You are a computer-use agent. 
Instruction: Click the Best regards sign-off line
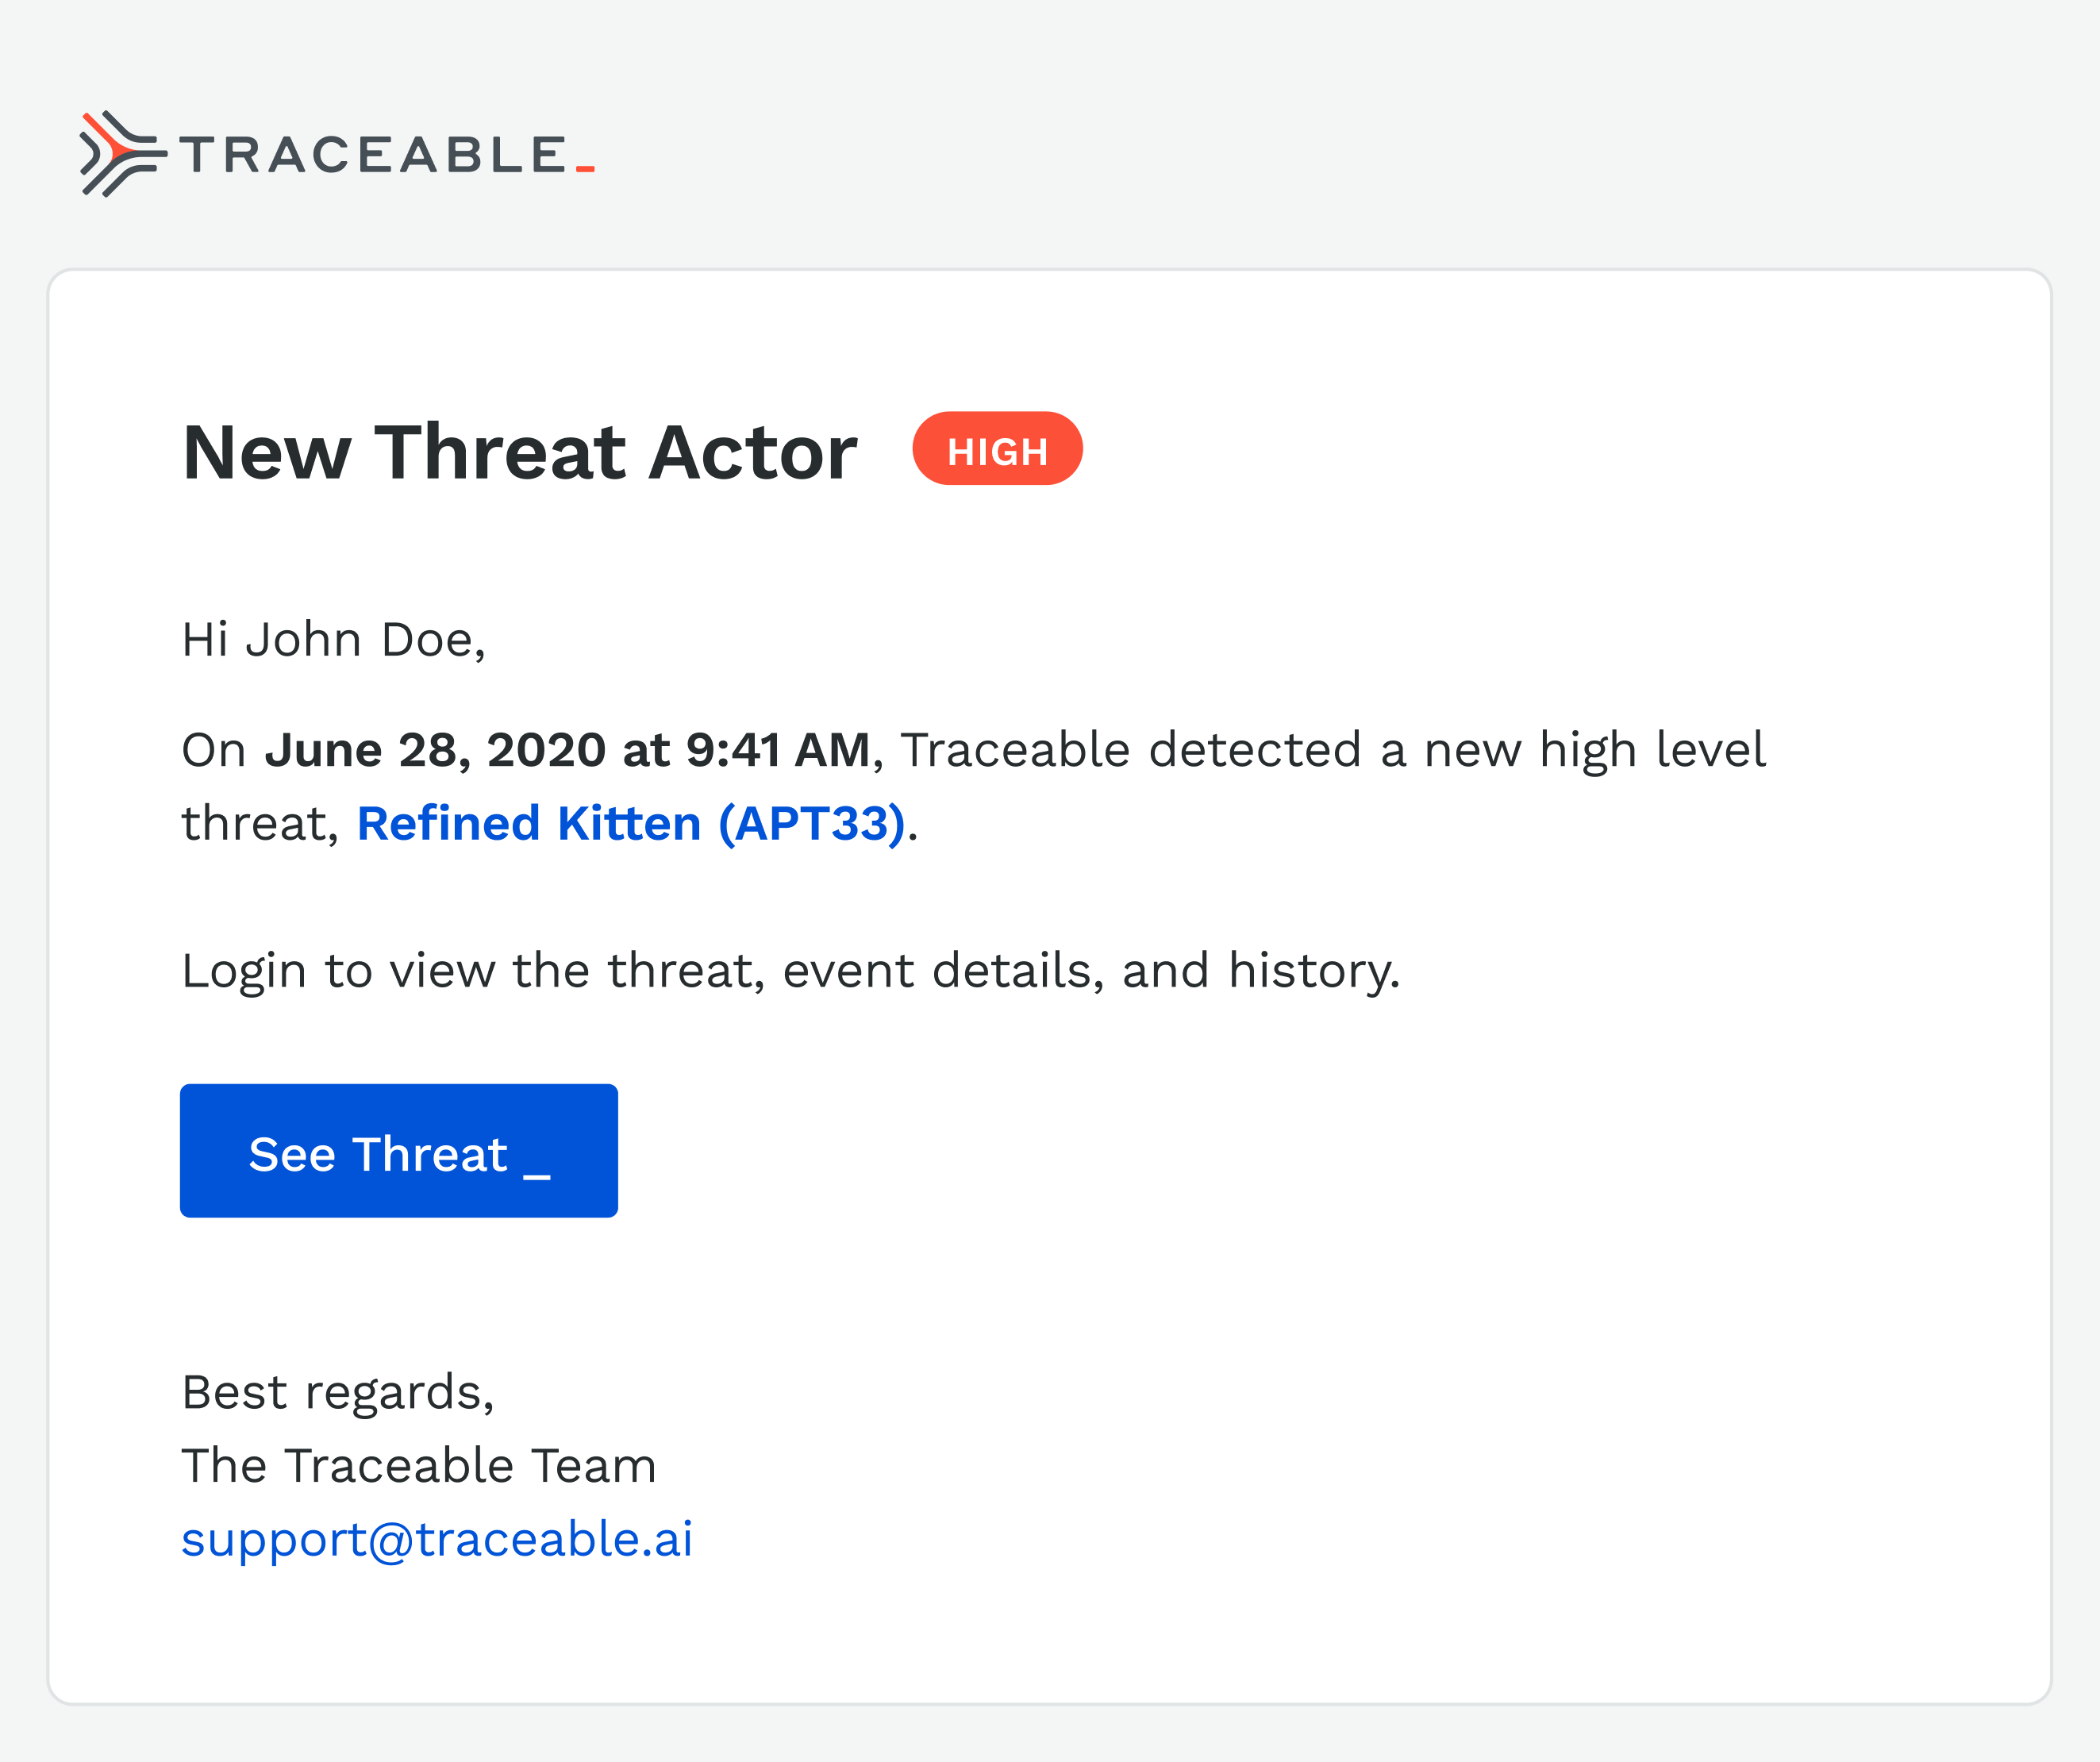click(338, 1392)
